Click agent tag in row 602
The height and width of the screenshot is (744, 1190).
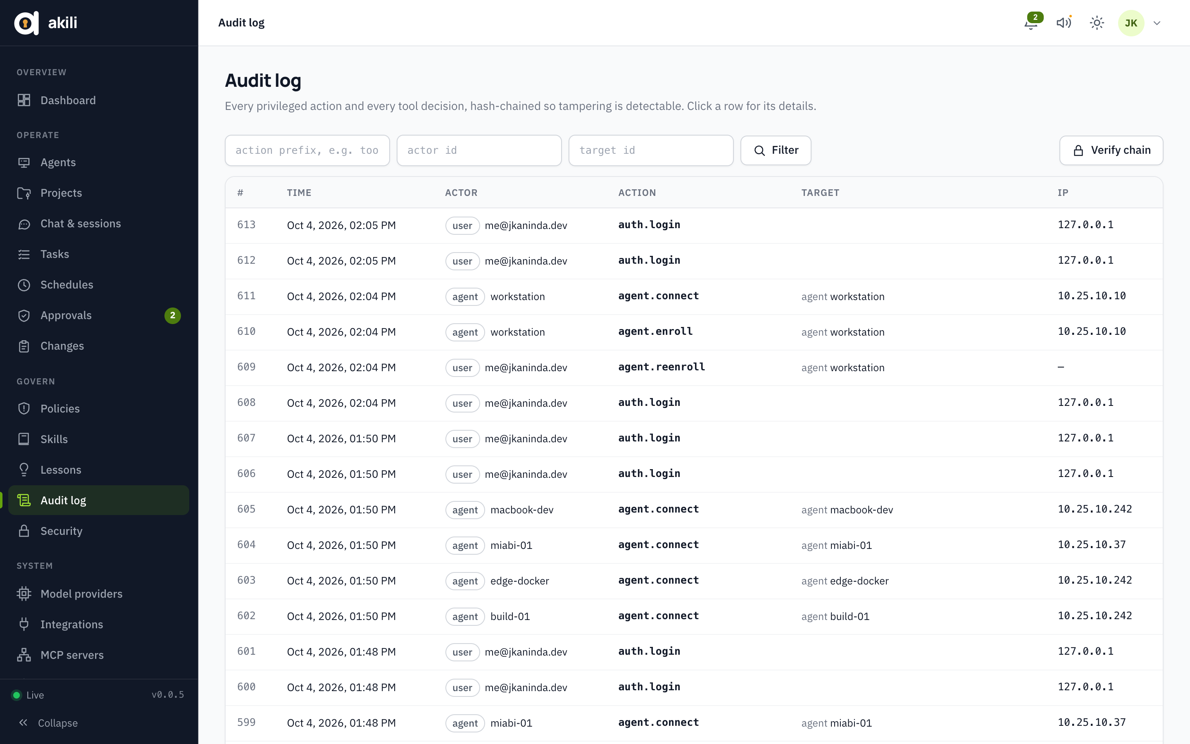pyautogui.click(x=465, y=616)
